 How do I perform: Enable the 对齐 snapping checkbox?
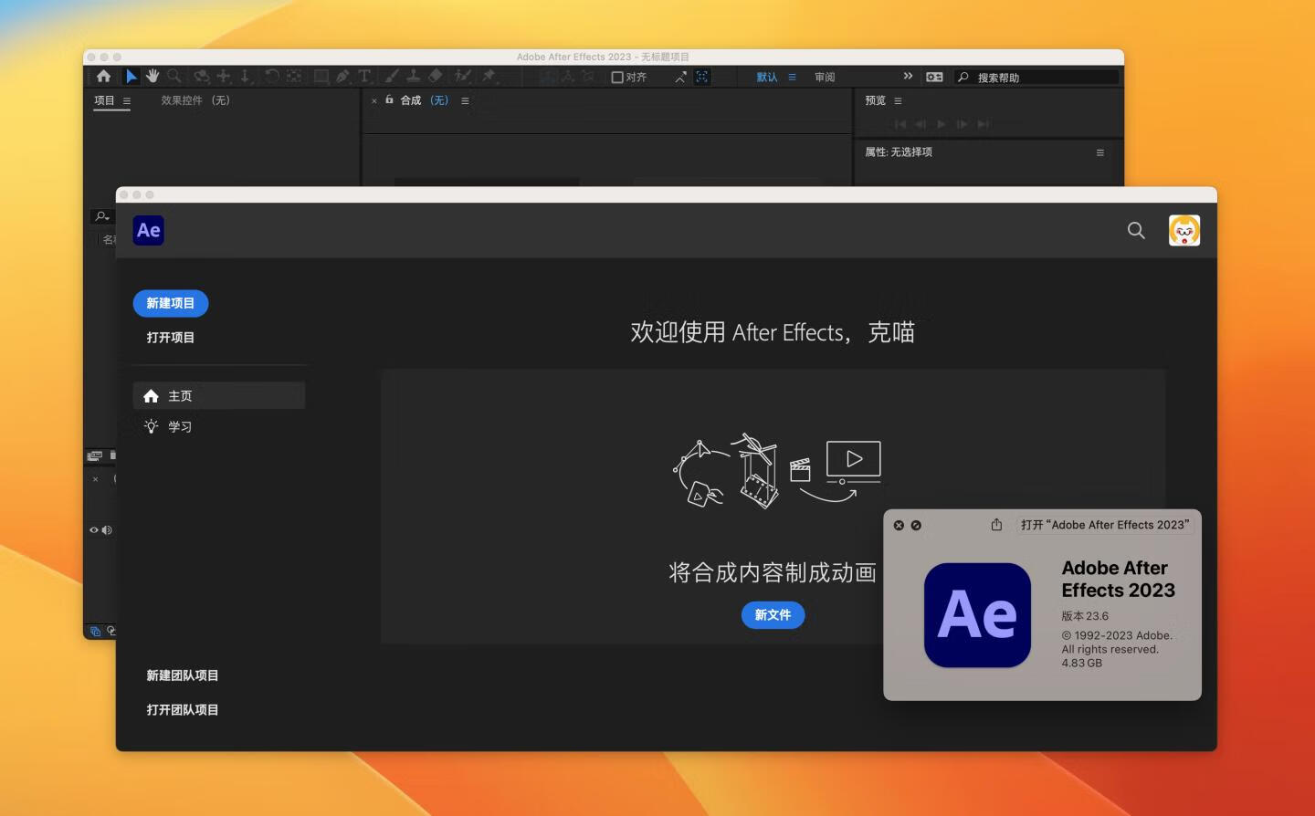(617, 78)
